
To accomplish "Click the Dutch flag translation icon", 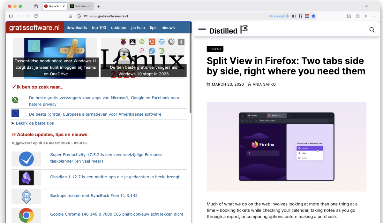I will pos(307,16).
